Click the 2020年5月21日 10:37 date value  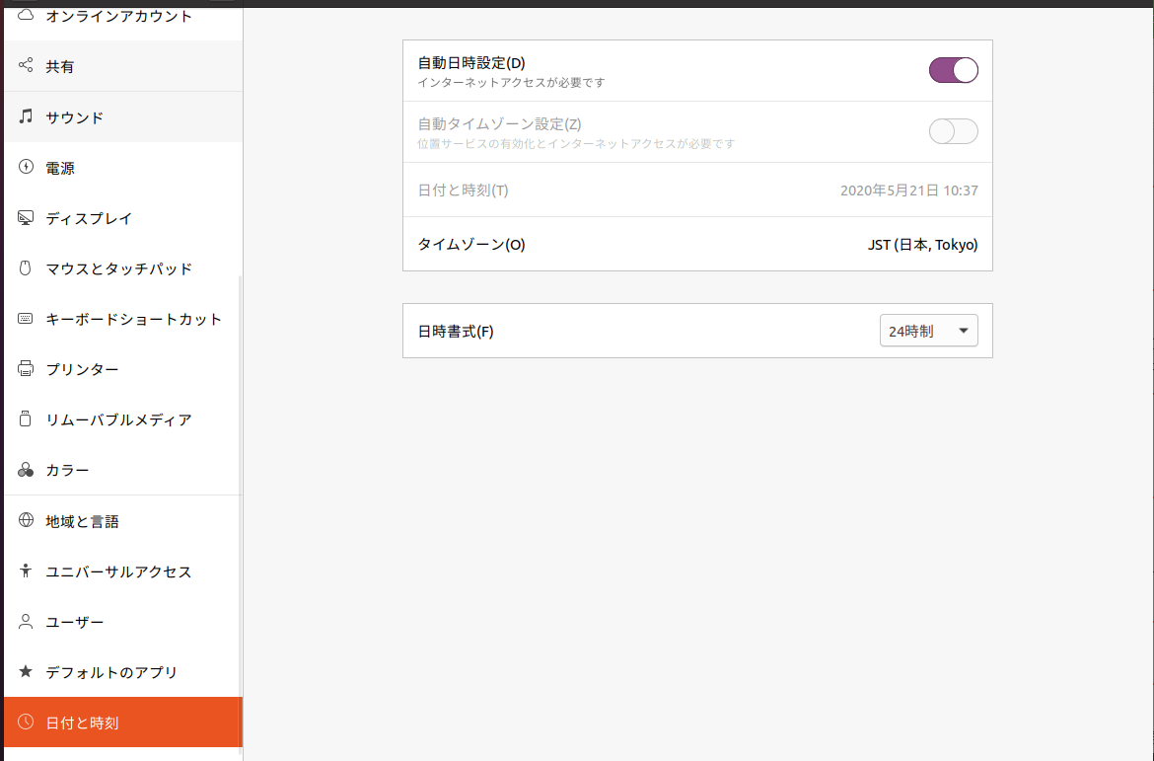(909, 190)
